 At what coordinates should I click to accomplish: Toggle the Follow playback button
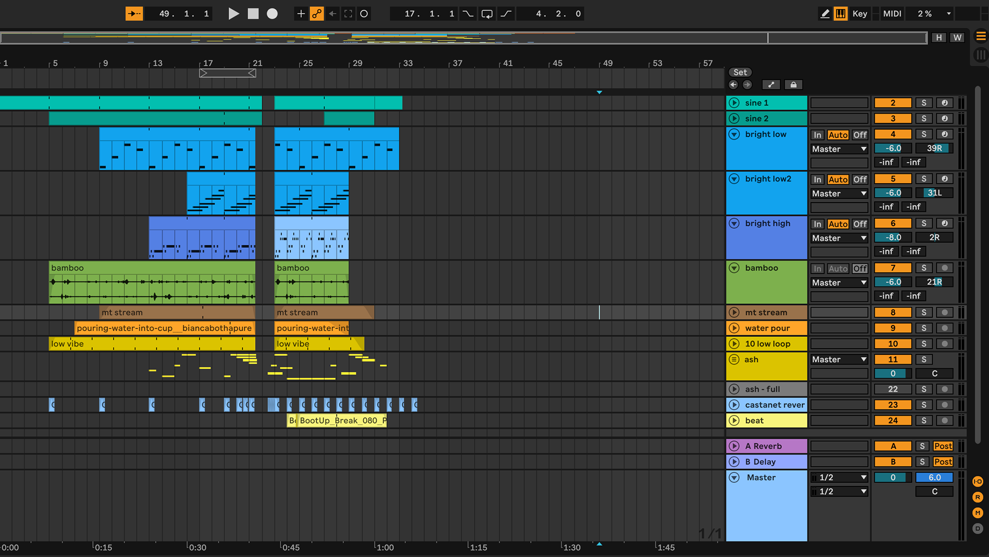click(x=134, y=14)
